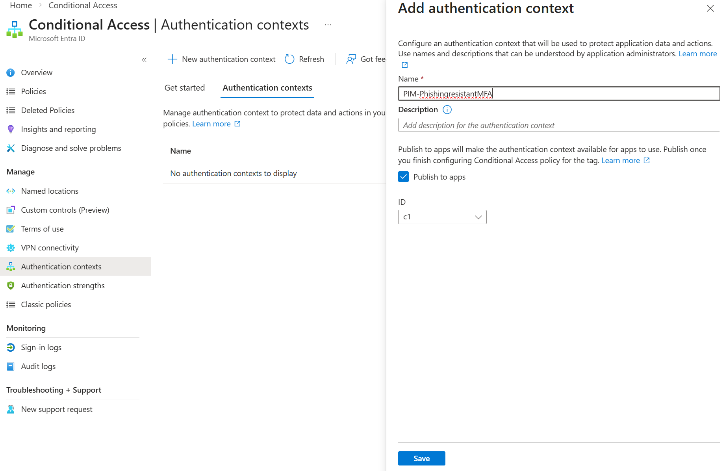Click the VPN connectivity gear icon
The height and width of the screenshot is (471, 725).
(x=11, y=248)
